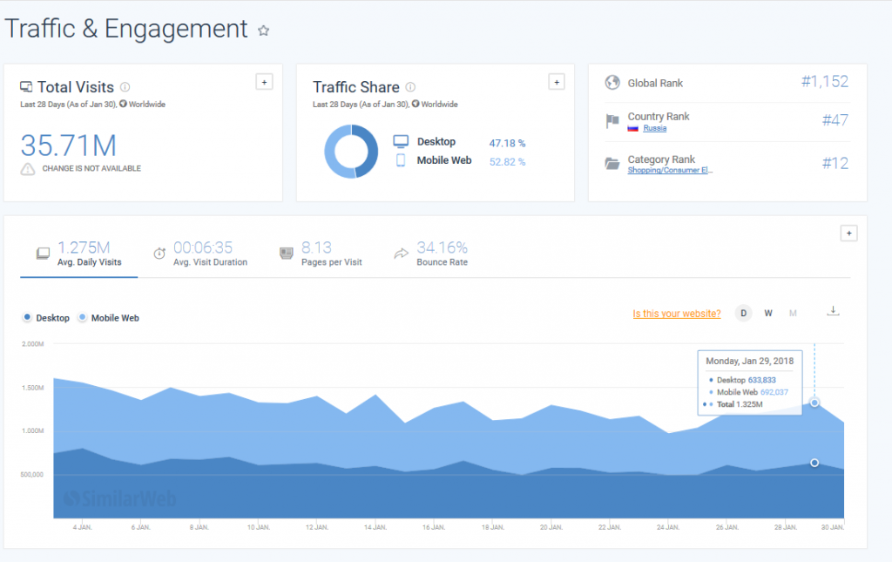Expand the engagement chart panel with plus button
Image resolution: width=892 pixels, height=562 pixels.
pos(849,234)
